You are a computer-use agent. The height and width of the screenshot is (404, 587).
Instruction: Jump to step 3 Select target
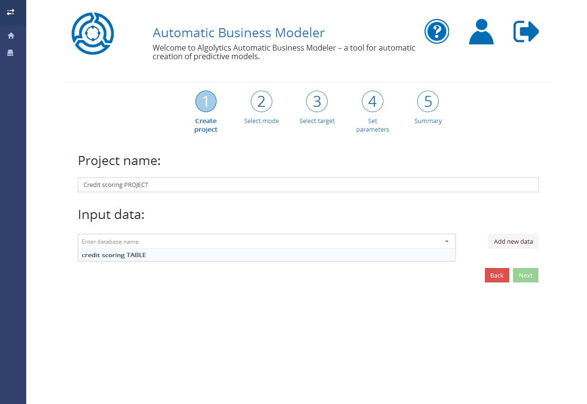coord(317,102)
